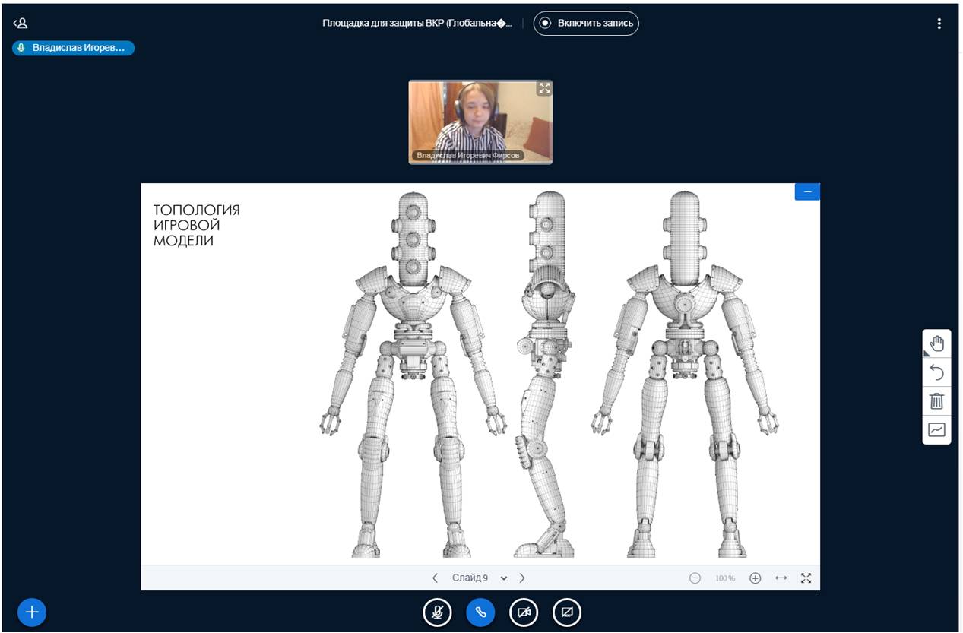The image size is (963, 633).
Task: Undo the last whiteboard annotation
Action: pos(936,372)
